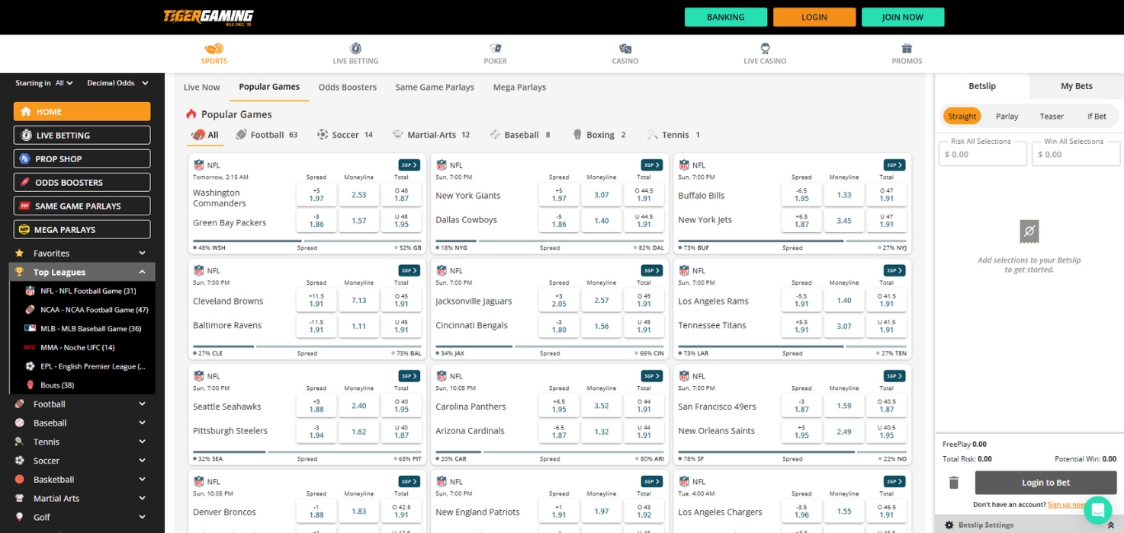Click the JOIN NOW button
The height and width of the screenshot is (533, 1124).
coord(903,16)
